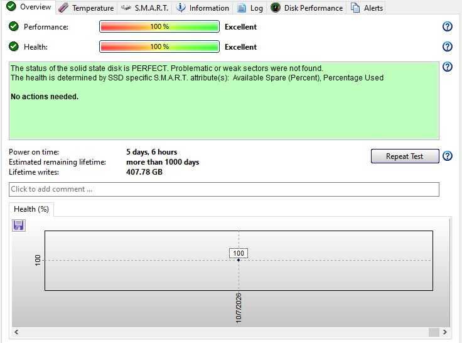
Task: Switch to the Information tab
Action: coord(202,8)
